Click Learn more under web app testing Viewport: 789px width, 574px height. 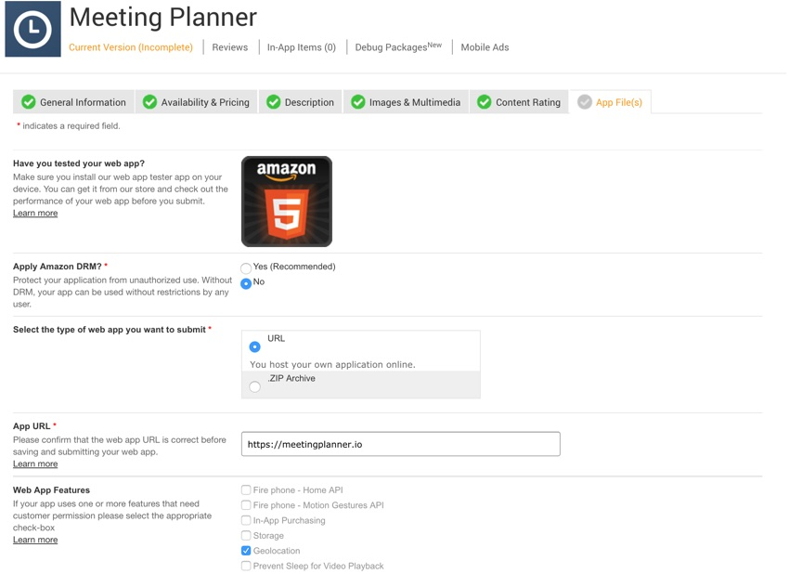[35, 213]
